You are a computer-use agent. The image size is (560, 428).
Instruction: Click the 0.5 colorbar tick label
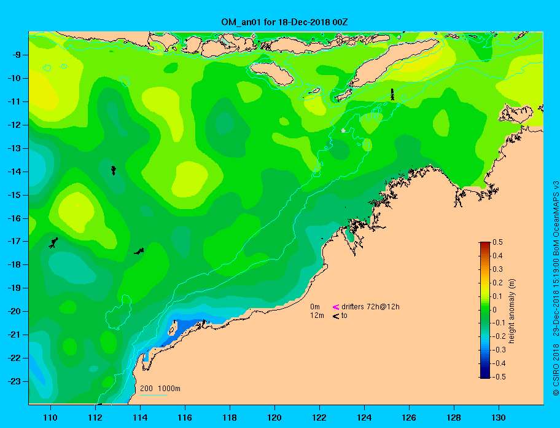497,242
